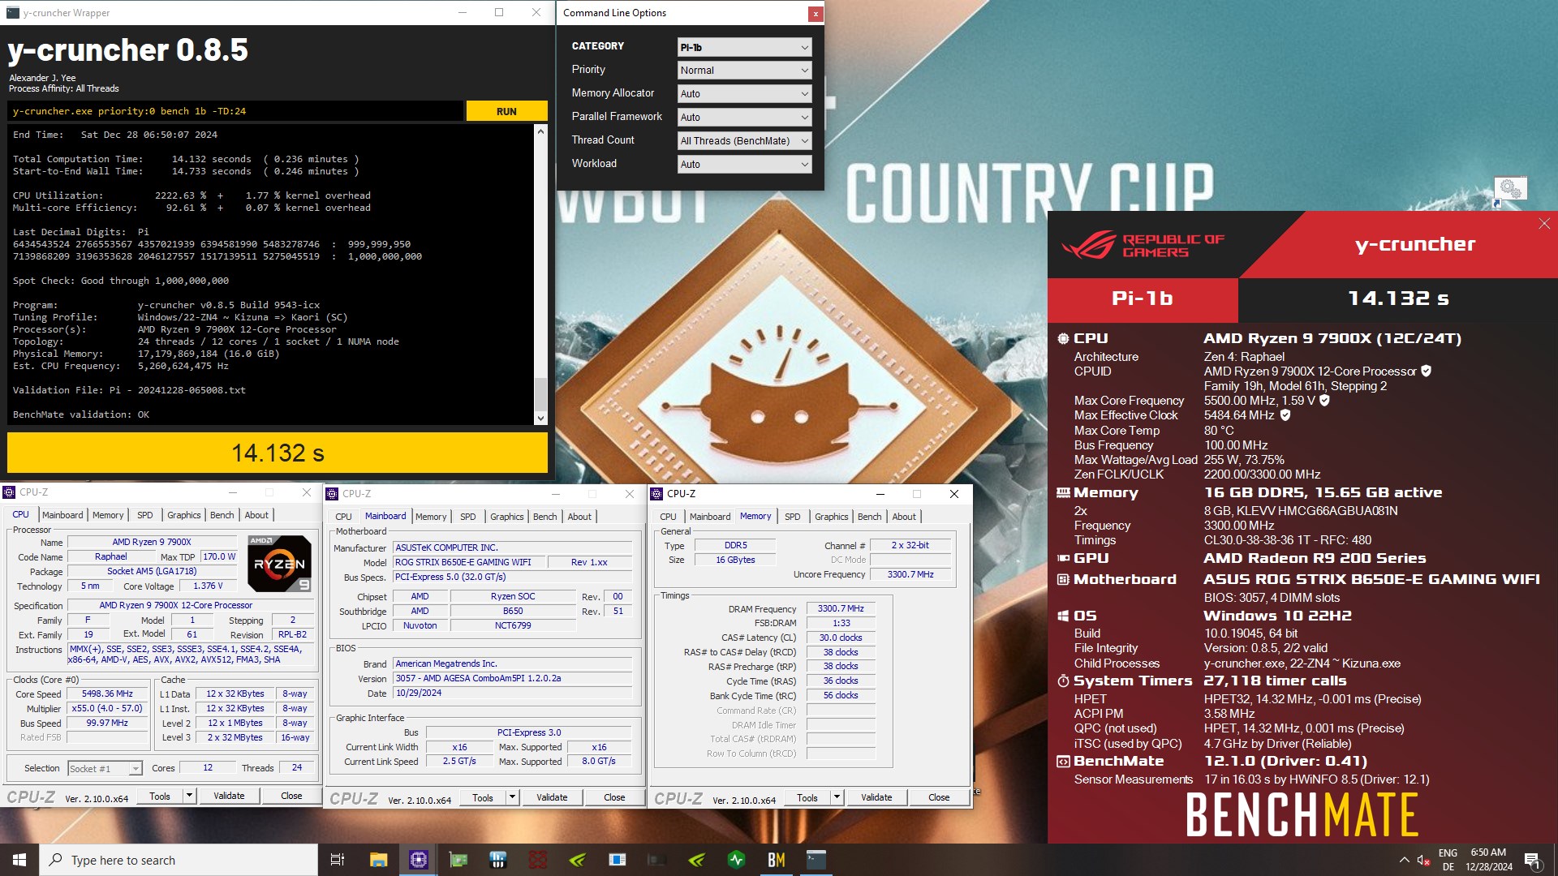Click y-cruncher command line input field

(x=235, y=111)
